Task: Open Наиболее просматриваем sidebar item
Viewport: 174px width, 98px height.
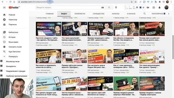Action: click(x=17, y=76)
